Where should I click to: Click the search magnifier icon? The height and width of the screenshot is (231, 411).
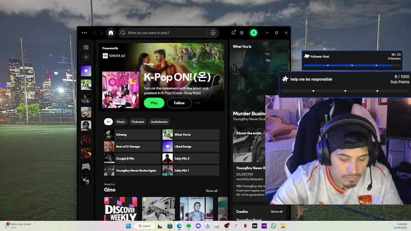coord(123,33)
